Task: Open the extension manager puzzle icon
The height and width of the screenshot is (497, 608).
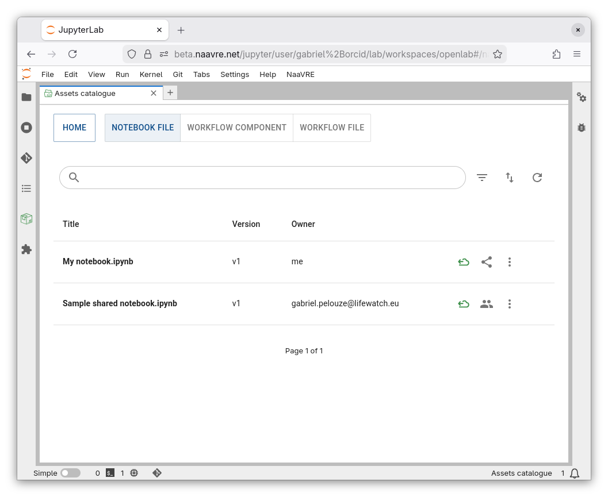Action: point(26,249)
